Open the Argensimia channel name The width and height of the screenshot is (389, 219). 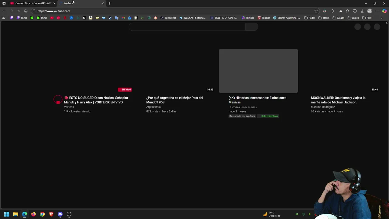coord(153,107)
